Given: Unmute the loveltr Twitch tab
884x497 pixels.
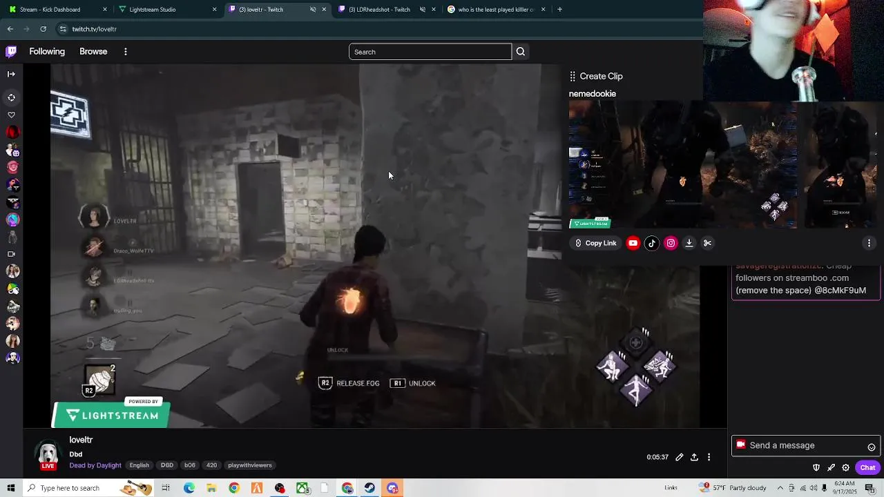Looking at the screenshot, I should point(313,10).
